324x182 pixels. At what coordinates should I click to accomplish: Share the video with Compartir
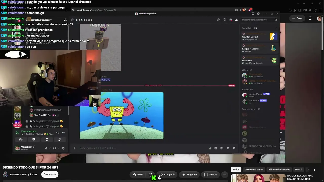pyautogui.click(x=167, y=175)
